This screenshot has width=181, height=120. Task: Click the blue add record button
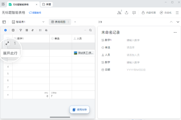pyautogui.click(x=5, y=30)
